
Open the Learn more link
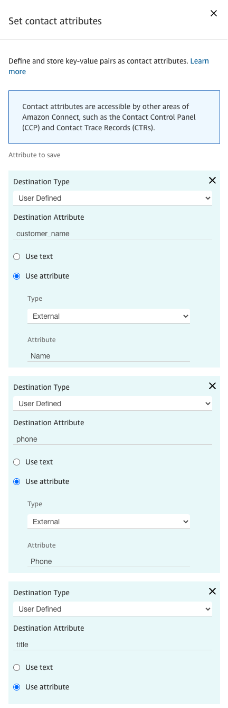click(x=199, y=61)
